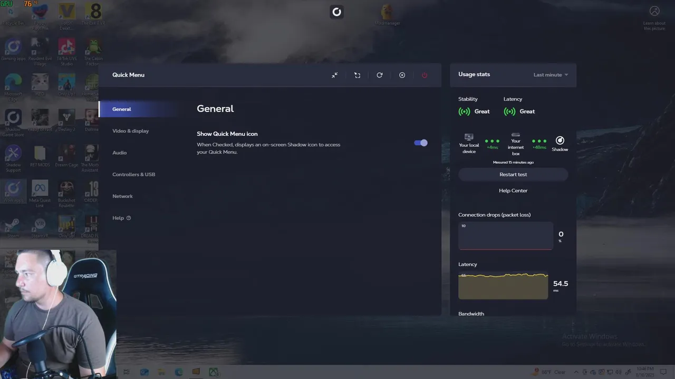The height and width of the screenshot is (379, 675).
Task: Collapse Quick Menu with the inward arrows icon
Action: [x=334, y=75]
